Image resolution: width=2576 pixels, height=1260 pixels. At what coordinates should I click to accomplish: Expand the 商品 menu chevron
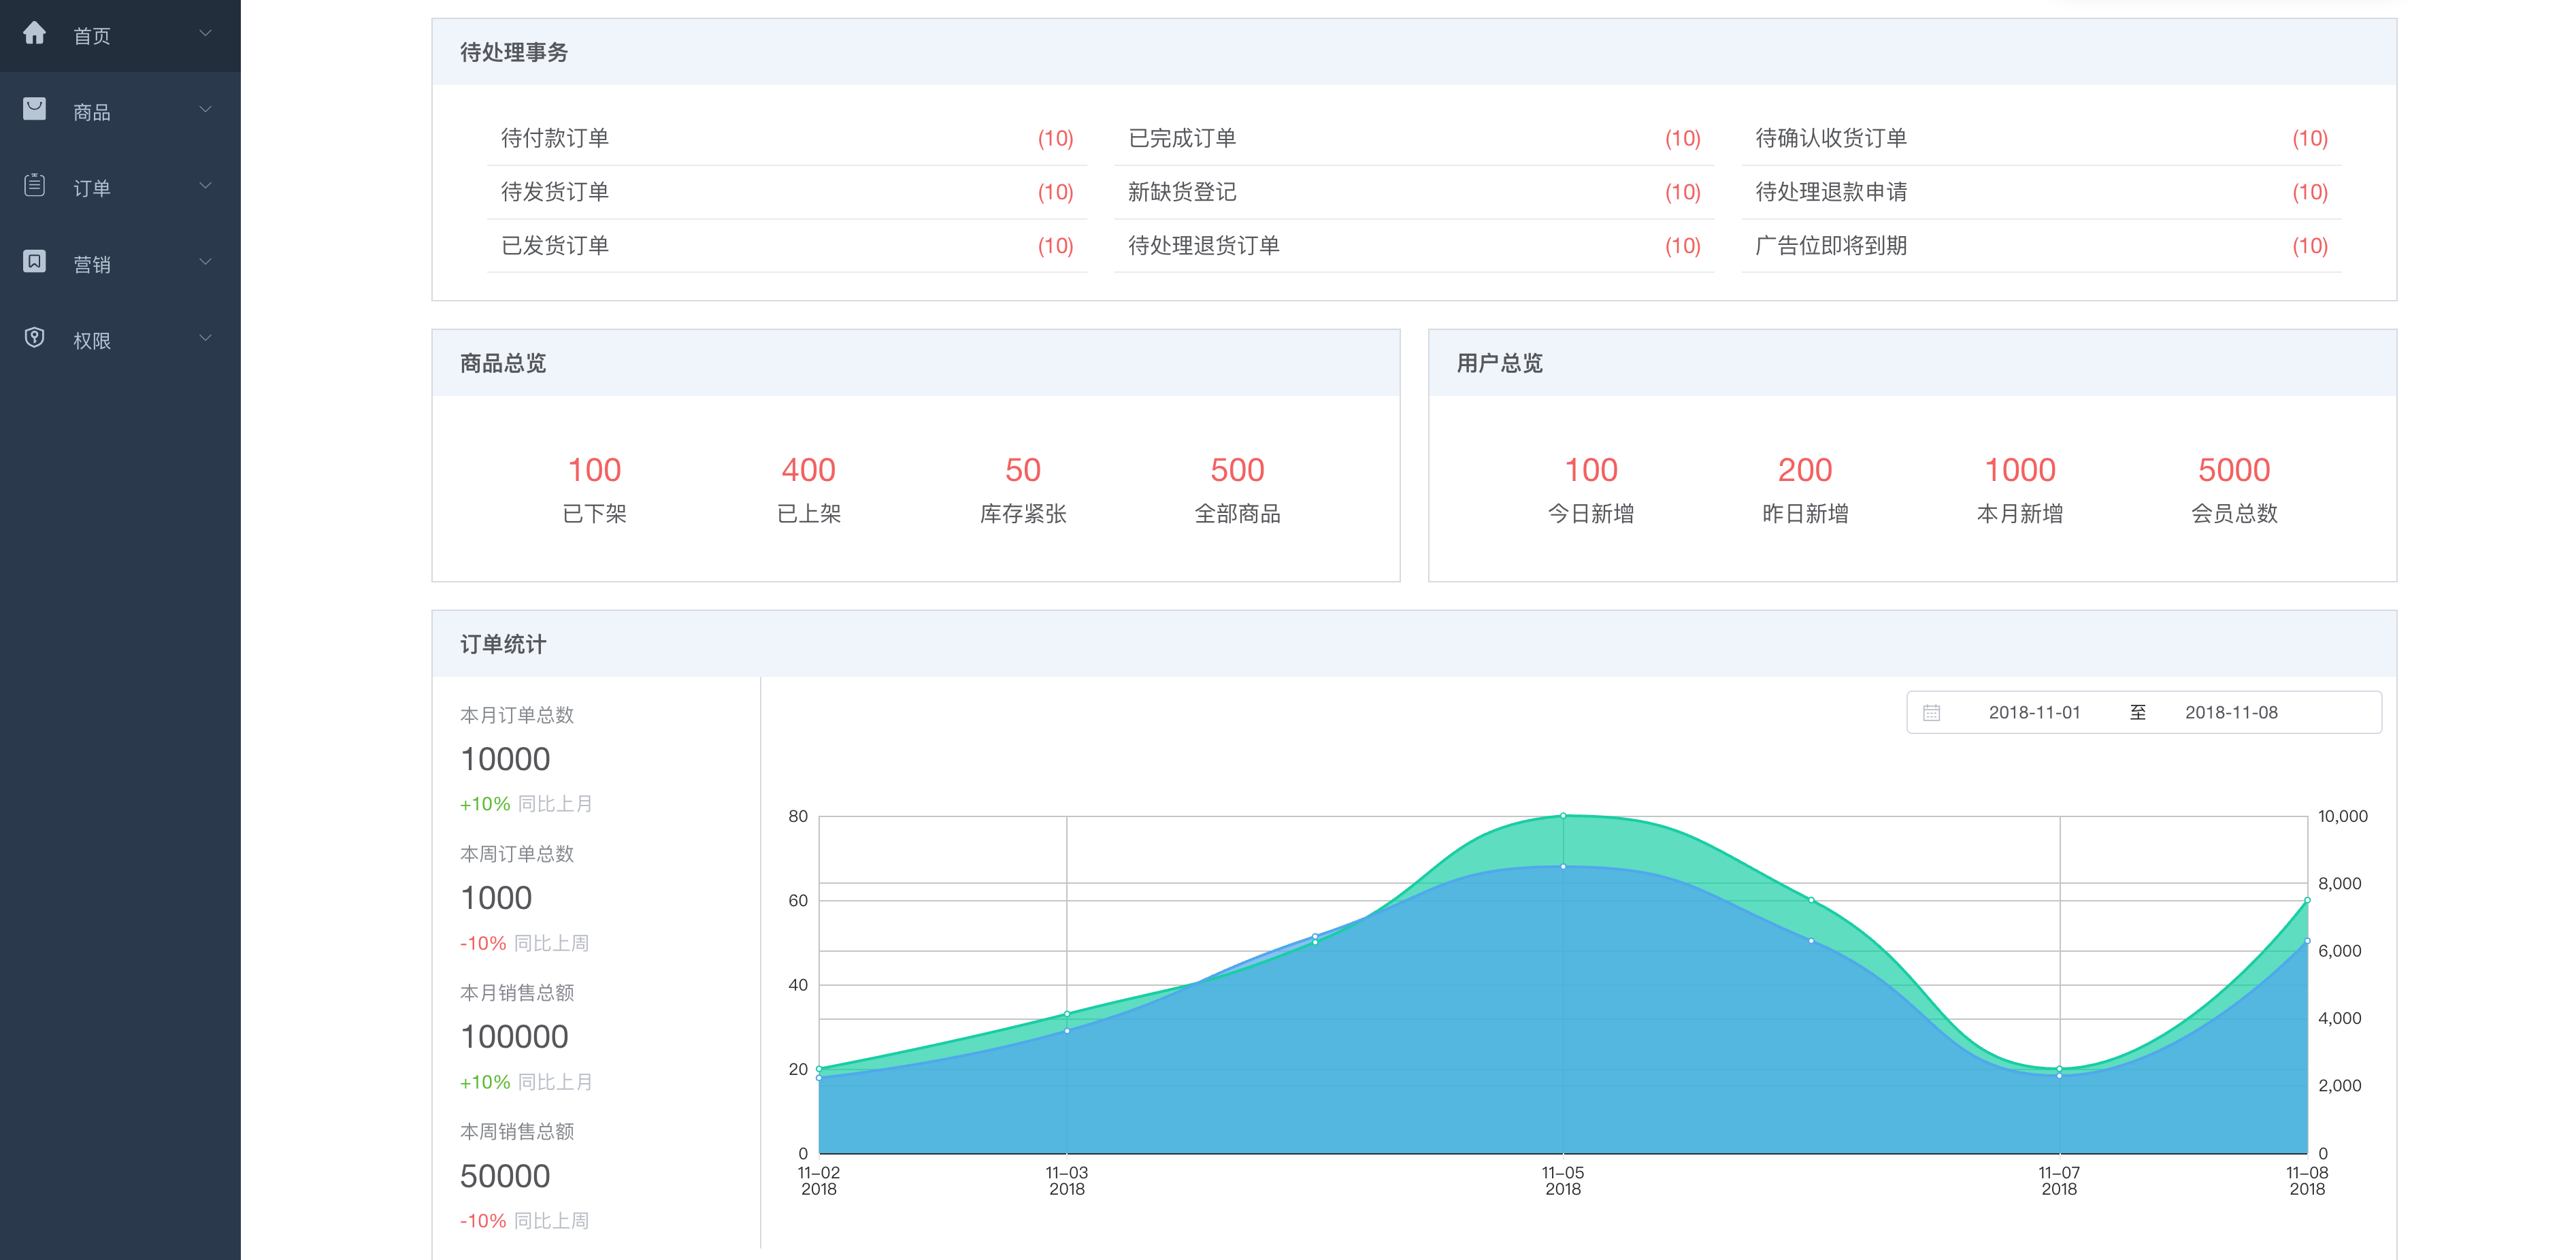click(x=205, y=110)
